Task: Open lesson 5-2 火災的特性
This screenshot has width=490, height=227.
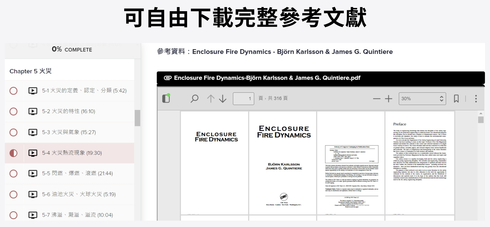Action: point(69,111)
